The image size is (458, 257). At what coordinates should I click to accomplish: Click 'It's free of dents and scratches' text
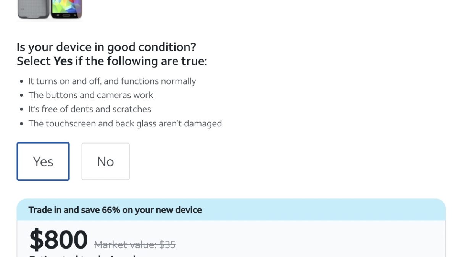point(90,109)
